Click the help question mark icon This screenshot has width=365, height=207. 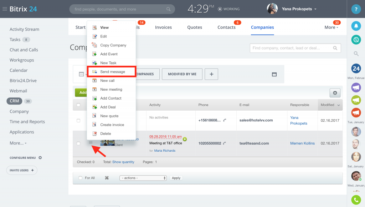tap(356, 9)
